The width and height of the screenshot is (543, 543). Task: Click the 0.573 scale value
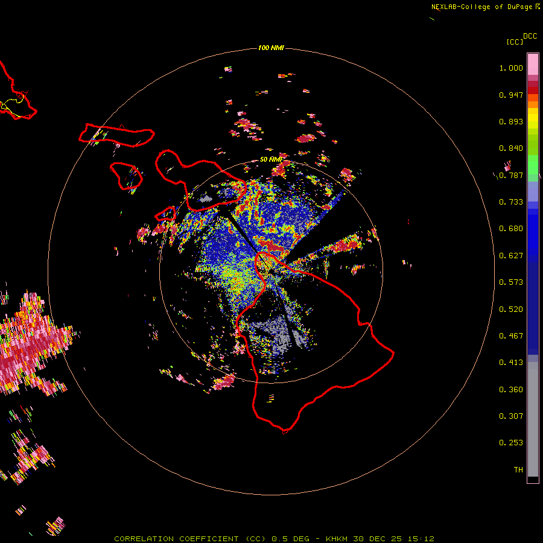tap(511, 282)
